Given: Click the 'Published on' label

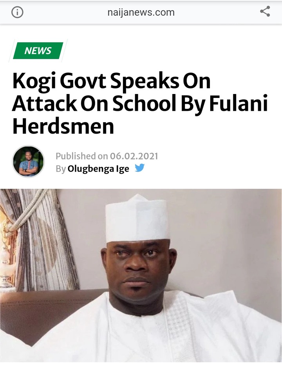Looking at the screenshot, I should click(x=82, y=156).
